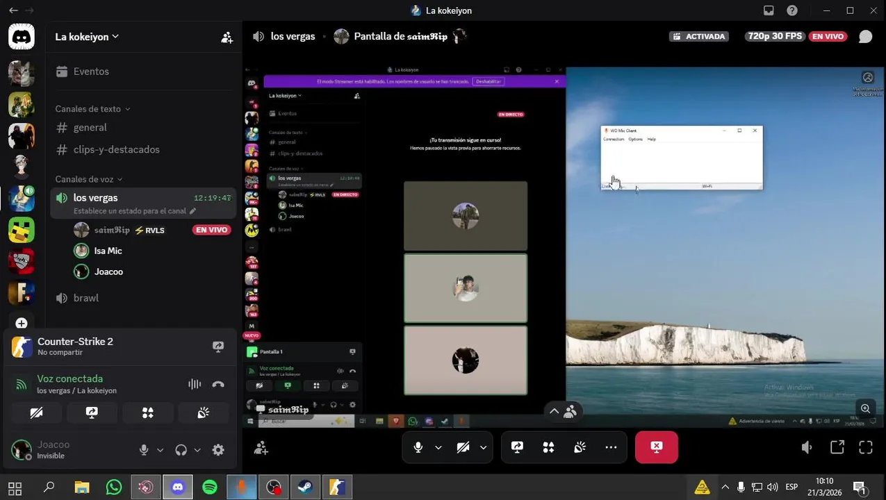886x500 pixels.
Task: Click the zoom magnifier on the stream
Action: point(865,409)
